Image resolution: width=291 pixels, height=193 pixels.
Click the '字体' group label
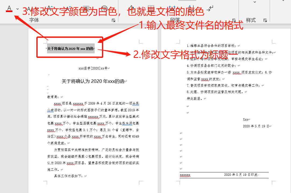coord(34,20)
